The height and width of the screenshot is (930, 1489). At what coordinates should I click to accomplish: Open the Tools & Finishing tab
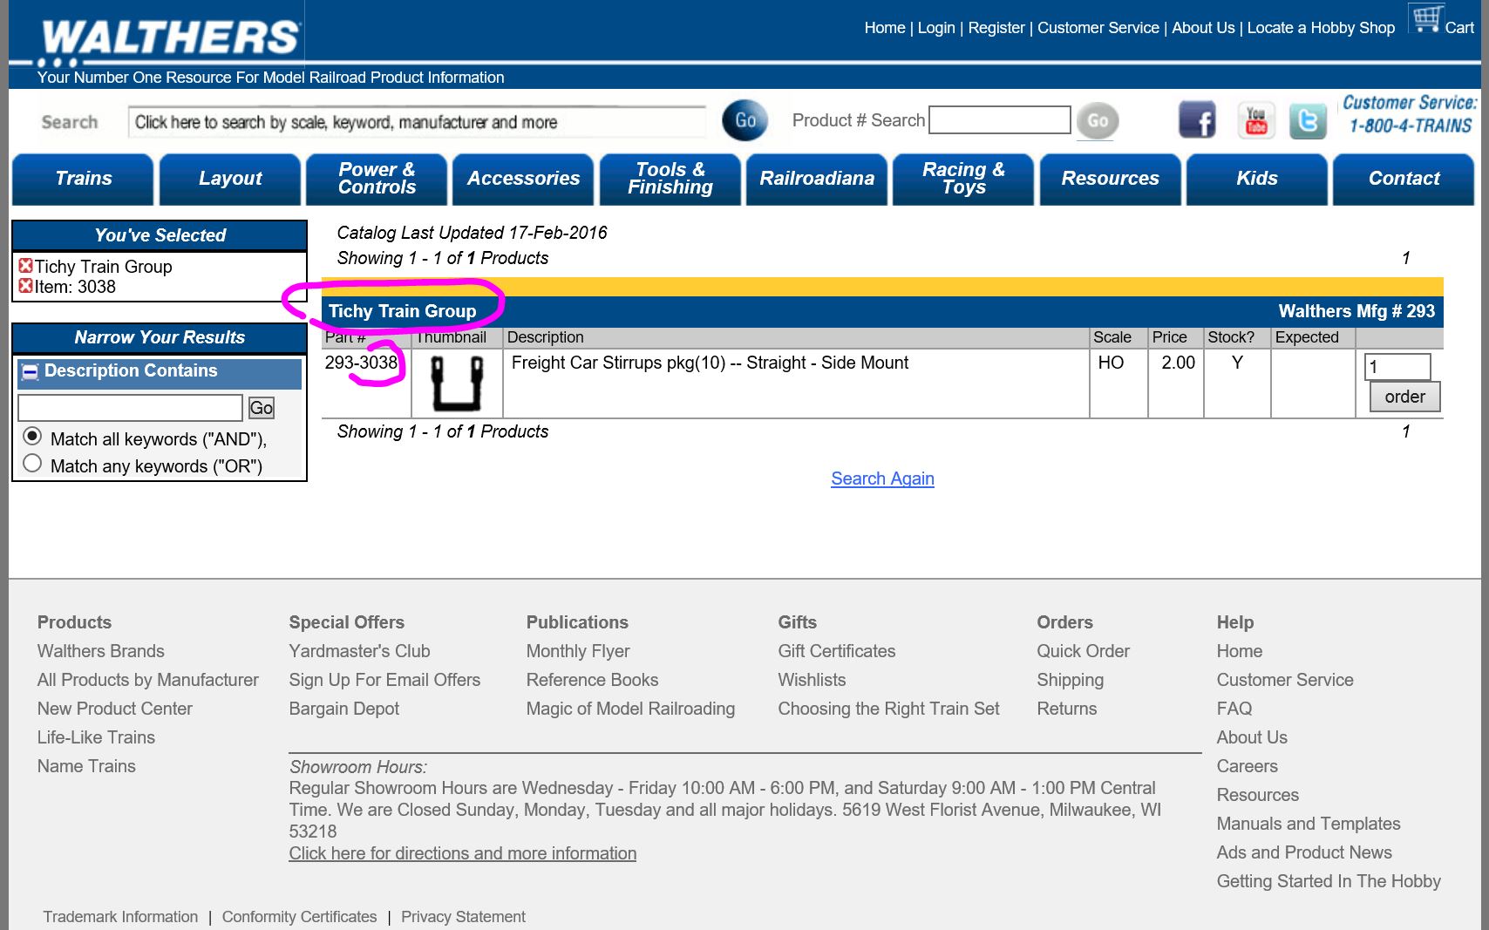[670, 179]
